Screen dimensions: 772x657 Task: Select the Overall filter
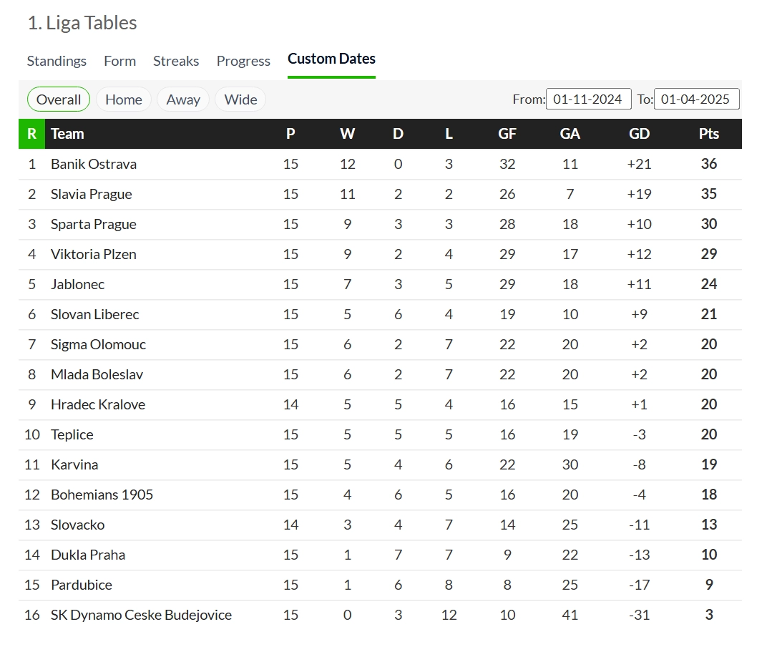pos(59,99)
